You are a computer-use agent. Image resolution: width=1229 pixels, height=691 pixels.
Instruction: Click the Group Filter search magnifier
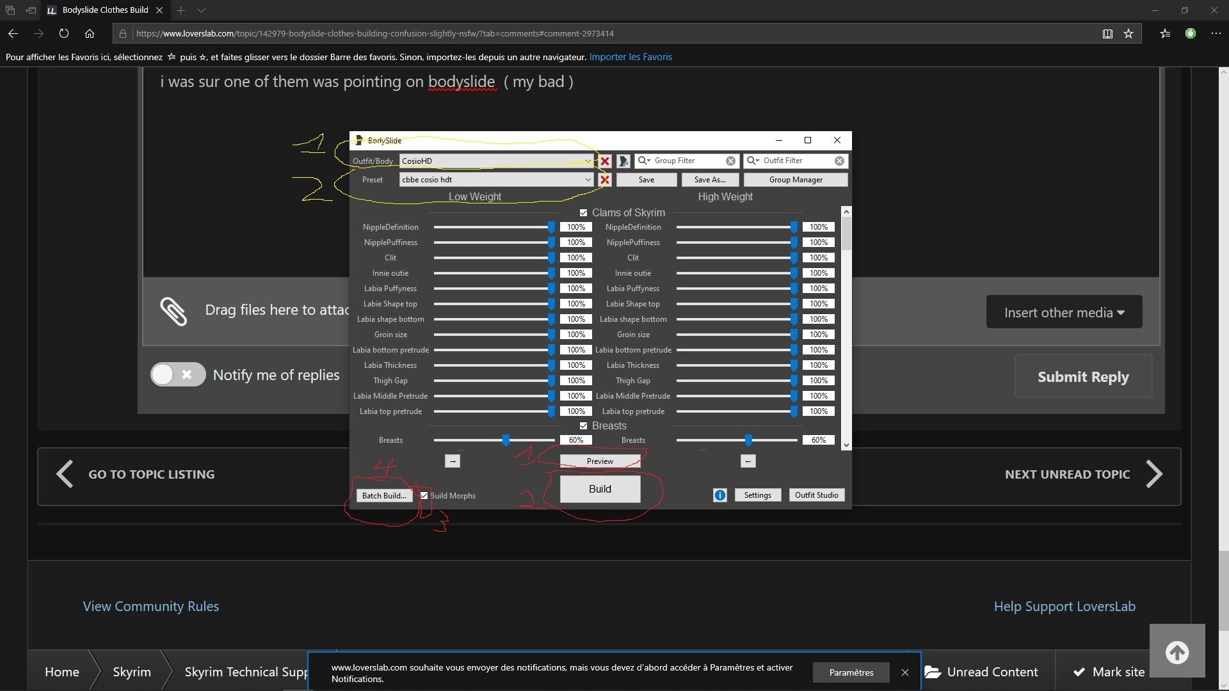[x=644, y=161]
